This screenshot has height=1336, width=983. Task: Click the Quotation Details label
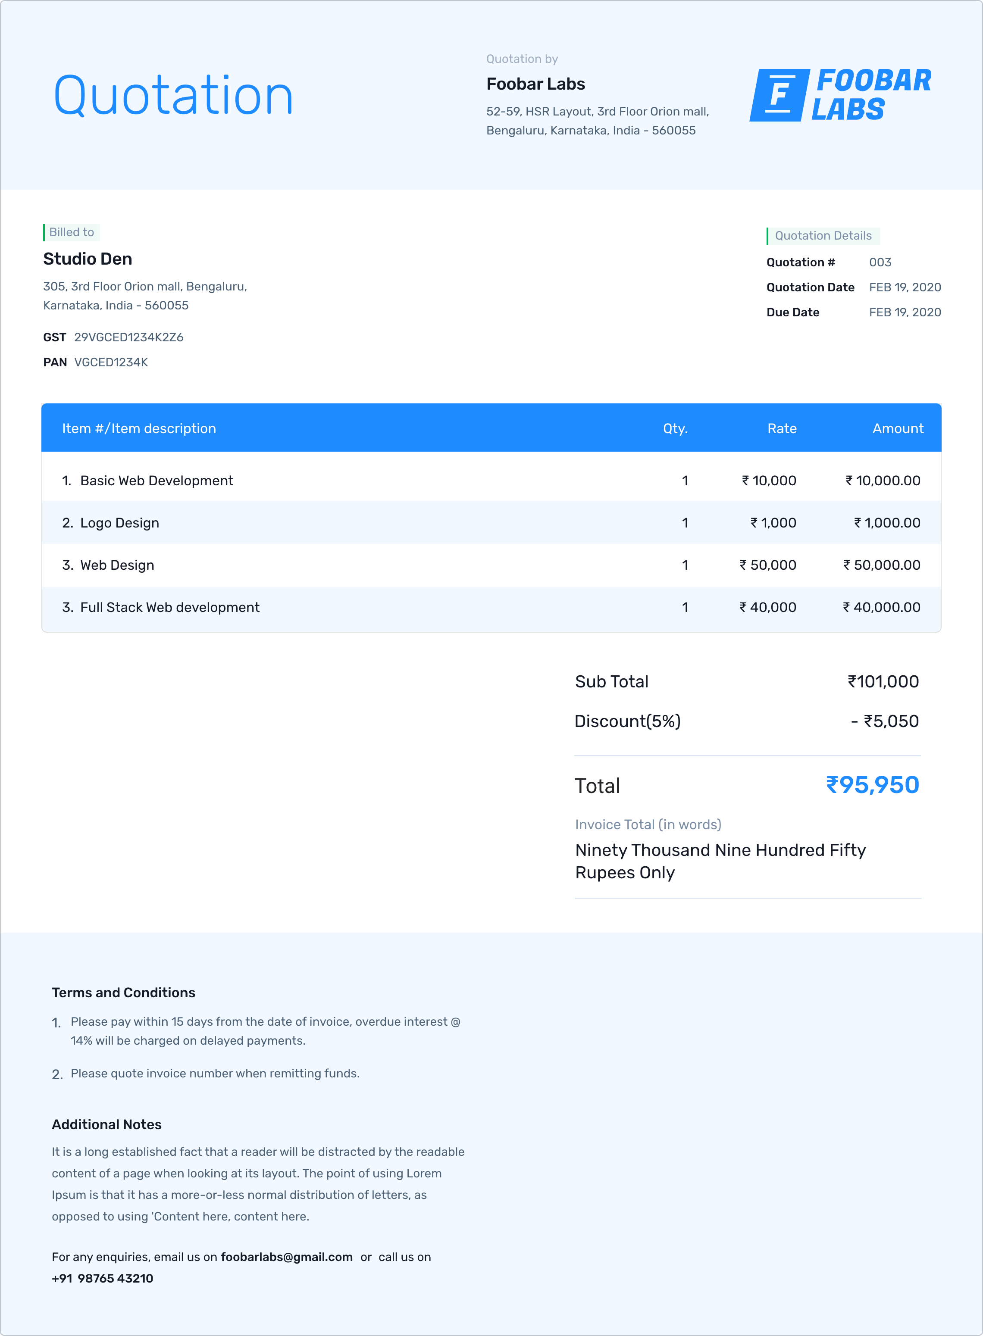(x=822, y=236)
